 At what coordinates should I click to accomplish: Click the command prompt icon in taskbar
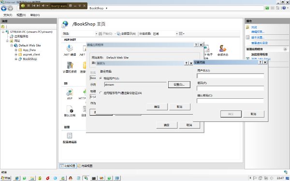(94, 178)
